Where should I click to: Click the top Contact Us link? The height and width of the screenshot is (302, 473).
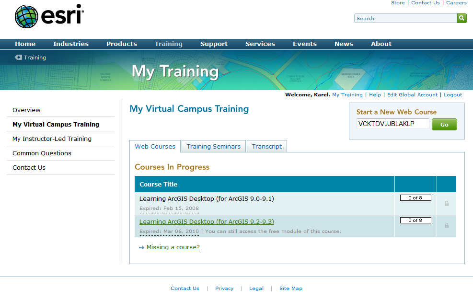click(426, 3)
